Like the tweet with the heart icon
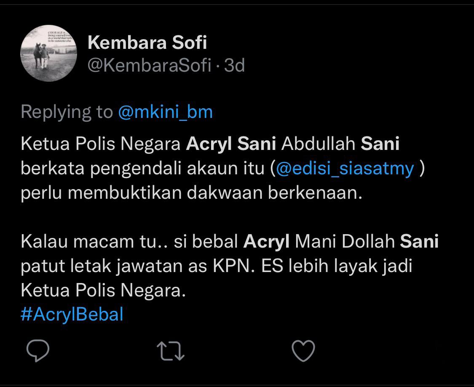474x387 pixels. click(x=303, y=350)
